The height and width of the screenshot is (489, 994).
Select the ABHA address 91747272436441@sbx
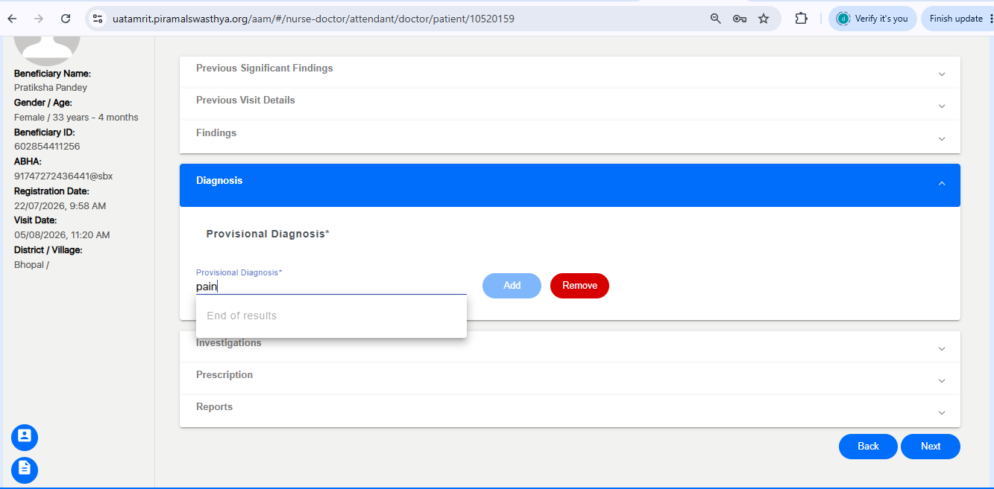[x=63, y=176]
